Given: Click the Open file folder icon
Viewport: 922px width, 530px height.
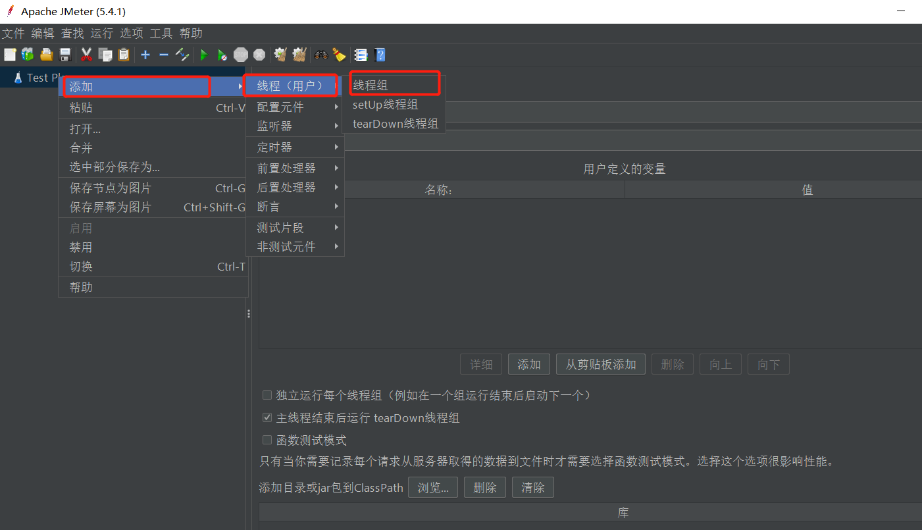Looking at the screenshot, I should (x=47, y=55).
